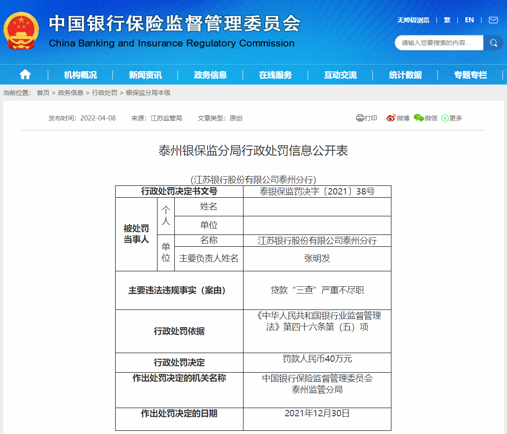This screenshot has height=434, width=507.
Task: Open 专题专栏 menu
Action: [x=470, y=75]
